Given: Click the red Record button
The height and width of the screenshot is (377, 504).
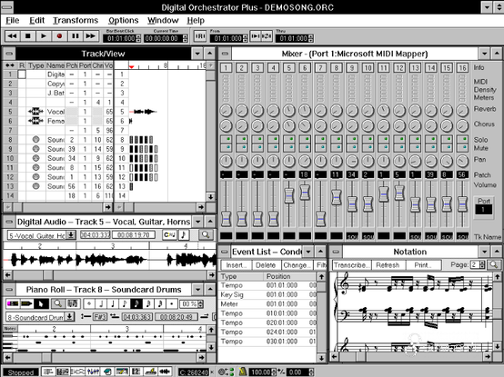Looking at the screenshot, I should tap(59, 36).
